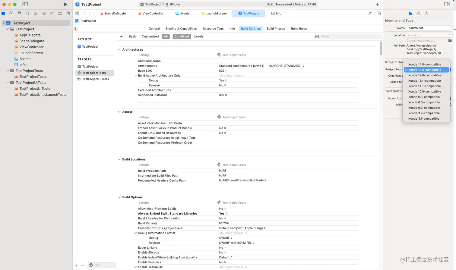Click the project Name text field

[x=429, y=28]
